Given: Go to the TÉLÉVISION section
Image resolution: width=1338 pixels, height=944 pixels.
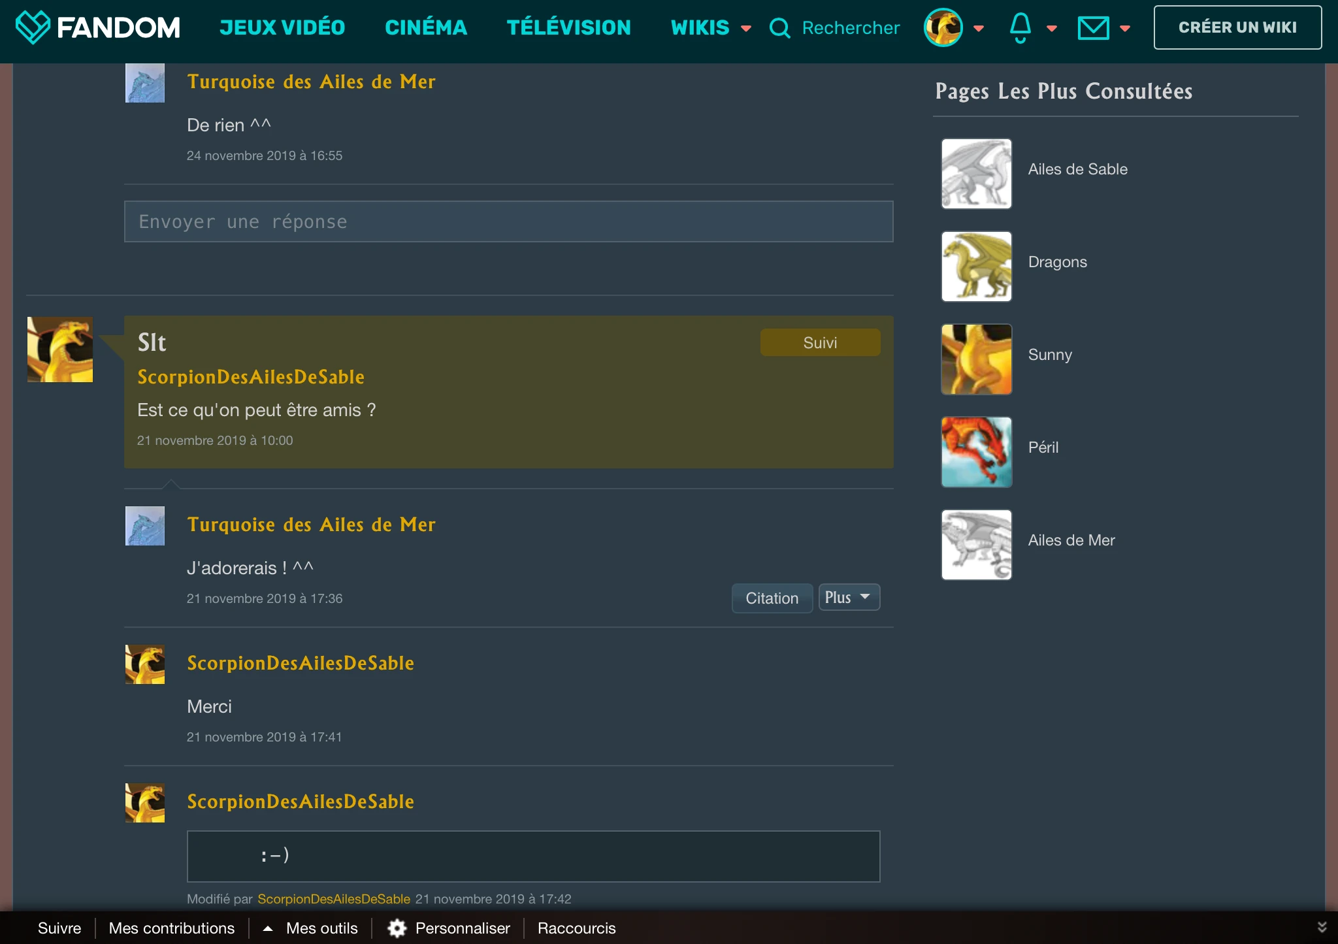Looking at the screenshot, I should tap(568, 27).
